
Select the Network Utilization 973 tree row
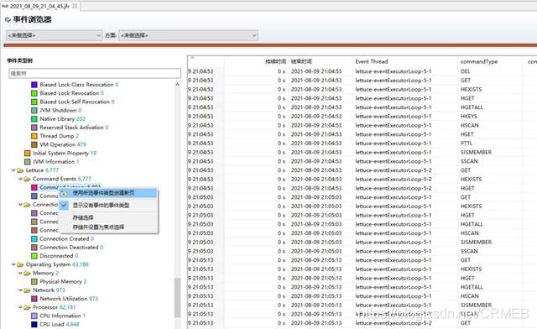(65, 299)
